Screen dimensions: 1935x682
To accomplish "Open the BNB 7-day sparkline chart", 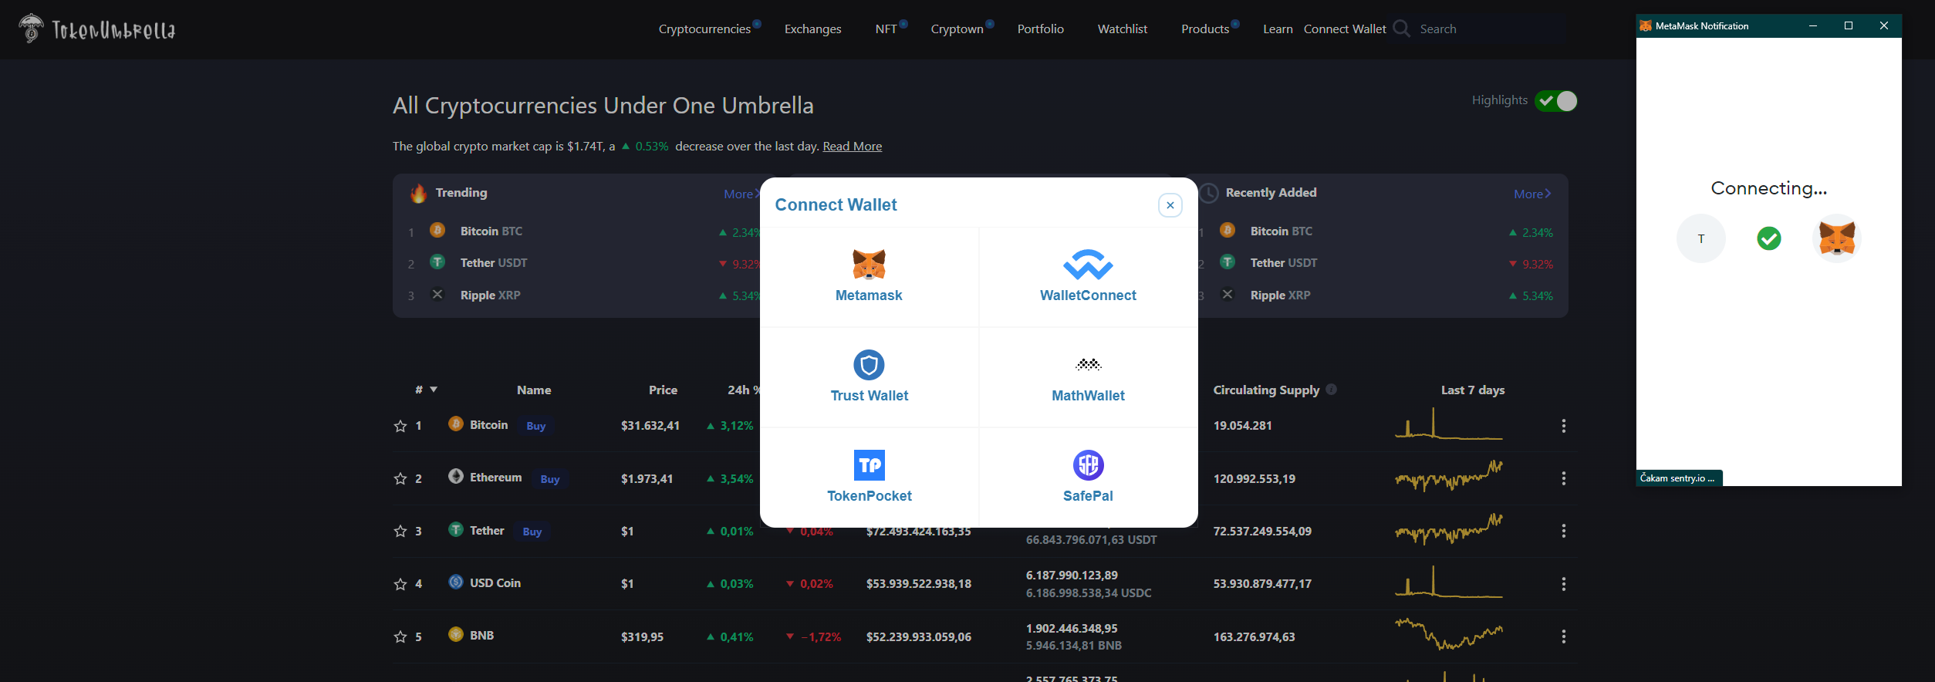I will pos(1449,633).
